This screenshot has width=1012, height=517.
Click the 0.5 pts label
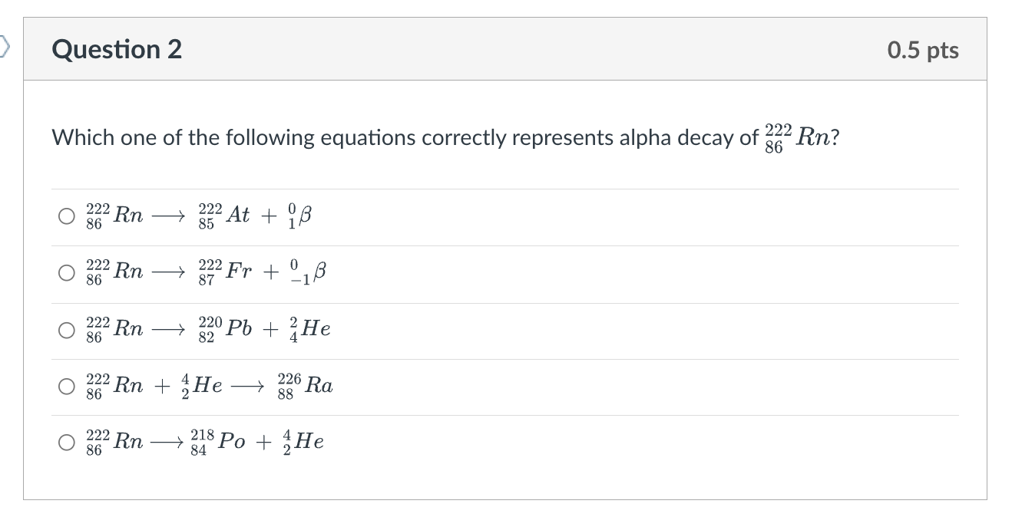click(924, 49)
